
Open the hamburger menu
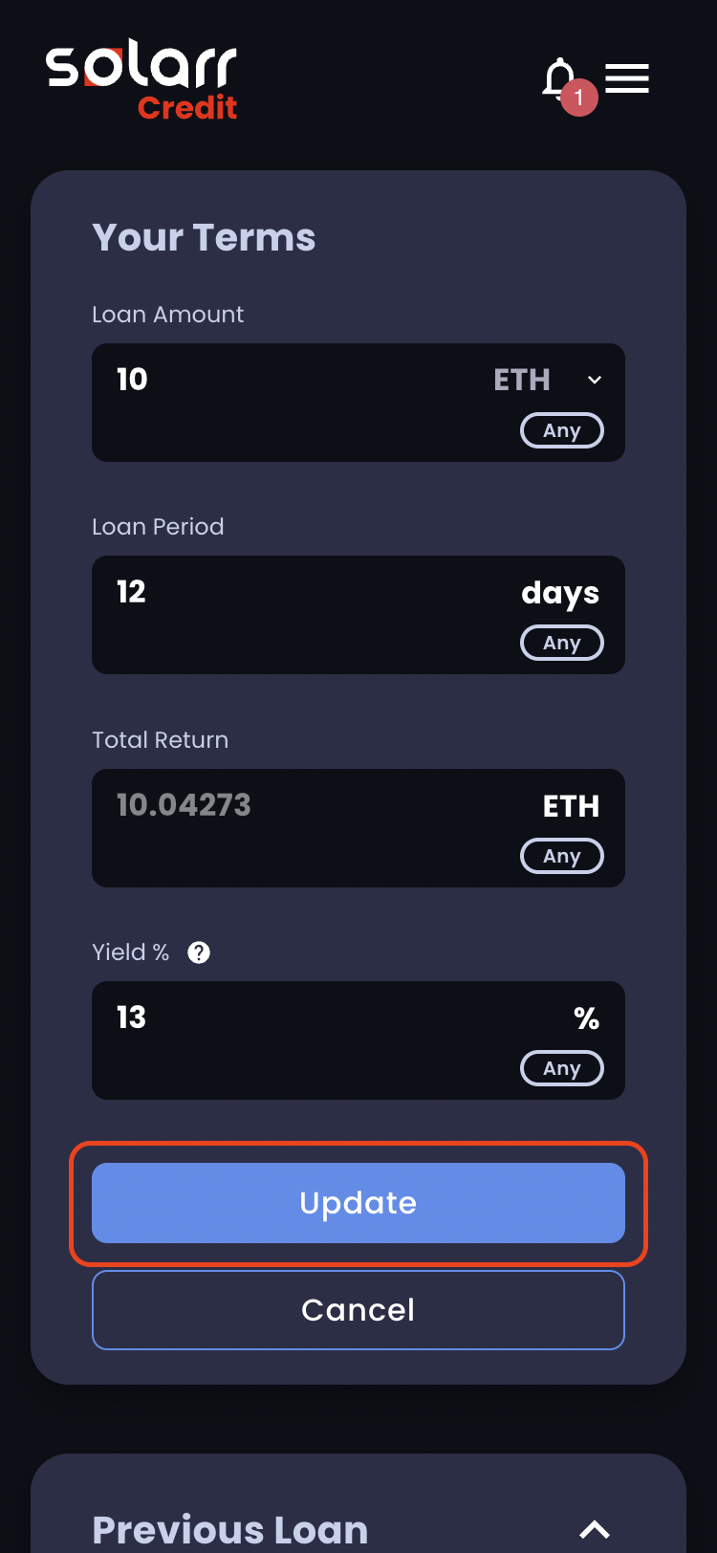click(x=627, y=78)
